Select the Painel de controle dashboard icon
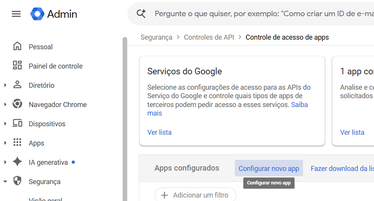This screenshot has height=201, width=374. pyautogui.click(x=17, y=65)
